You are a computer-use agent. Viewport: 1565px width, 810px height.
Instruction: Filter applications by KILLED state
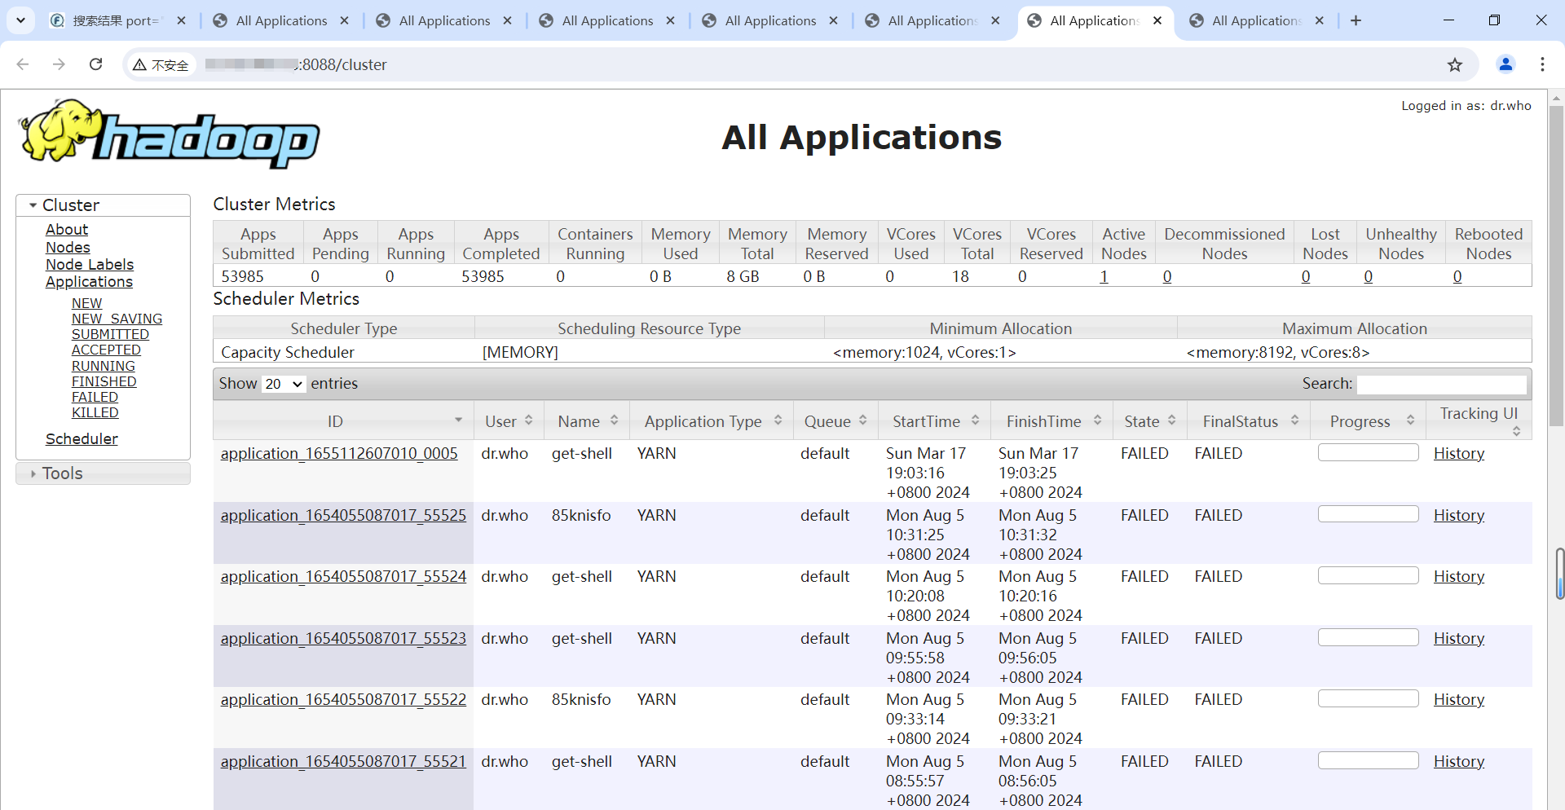point(95,412)
